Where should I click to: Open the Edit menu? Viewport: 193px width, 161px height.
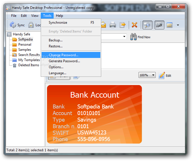[24, 16]
